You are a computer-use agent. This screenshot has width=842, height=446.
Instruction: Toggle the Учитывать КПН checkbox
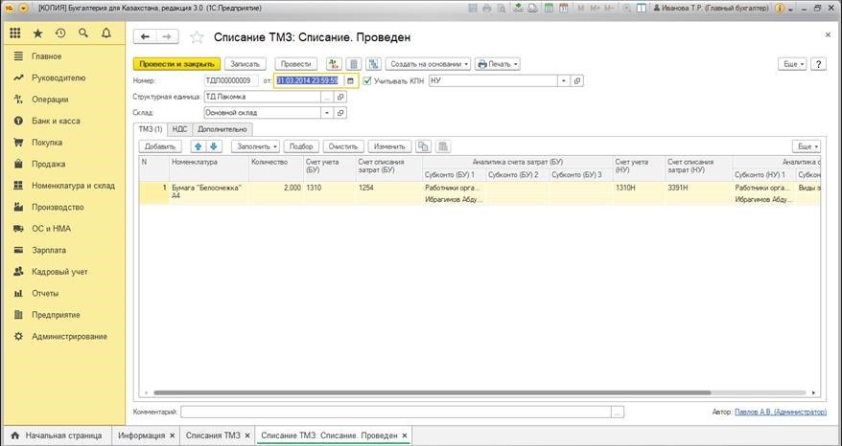click(x=367, y=81)
